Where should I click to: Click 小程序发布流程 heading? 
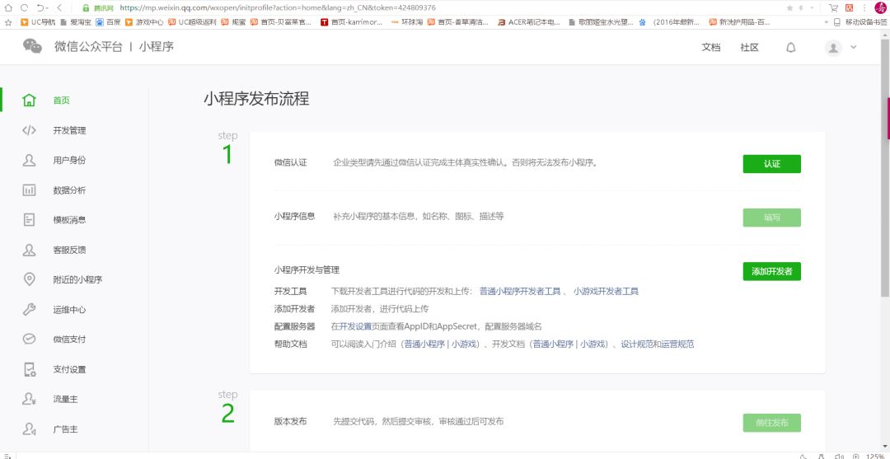point(256,99)
